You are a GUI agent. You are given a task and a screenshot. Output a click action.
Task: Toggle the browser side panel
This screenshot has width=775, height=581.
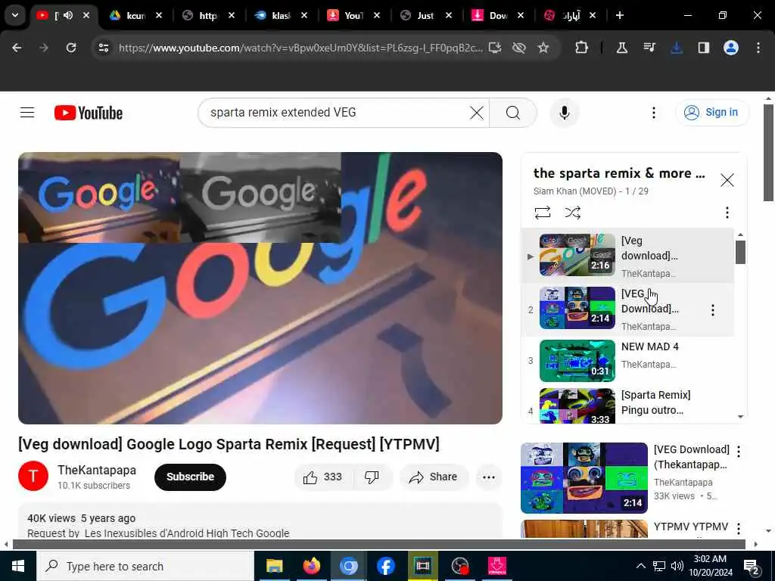[x=703, y=48]
